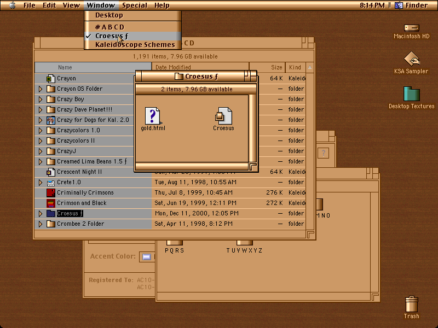Click the Croesus ƒ window title bar
This screenshot has width=438, height=328.
[196, 76]
